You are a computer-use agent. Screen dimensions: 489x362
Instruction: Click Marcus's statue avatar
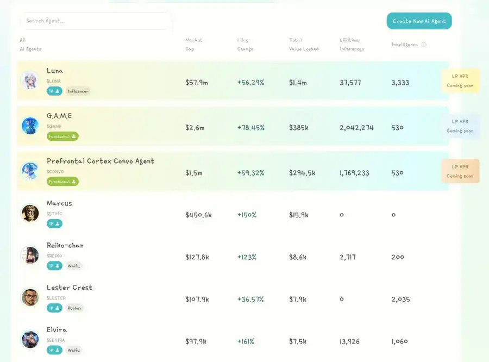[30, 213]
